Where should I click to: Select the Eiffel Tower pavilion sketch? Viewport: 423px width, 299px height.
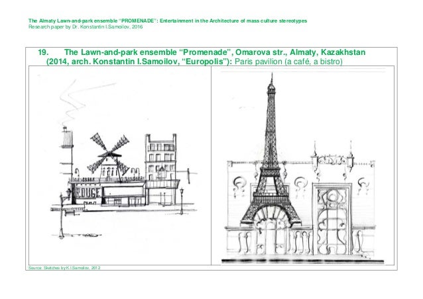pyautogui.click(x=302, y=165)
